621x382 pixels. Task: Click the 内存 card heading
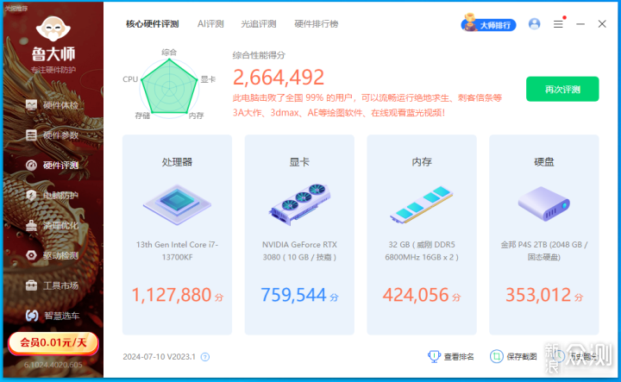tap(422, 162)
